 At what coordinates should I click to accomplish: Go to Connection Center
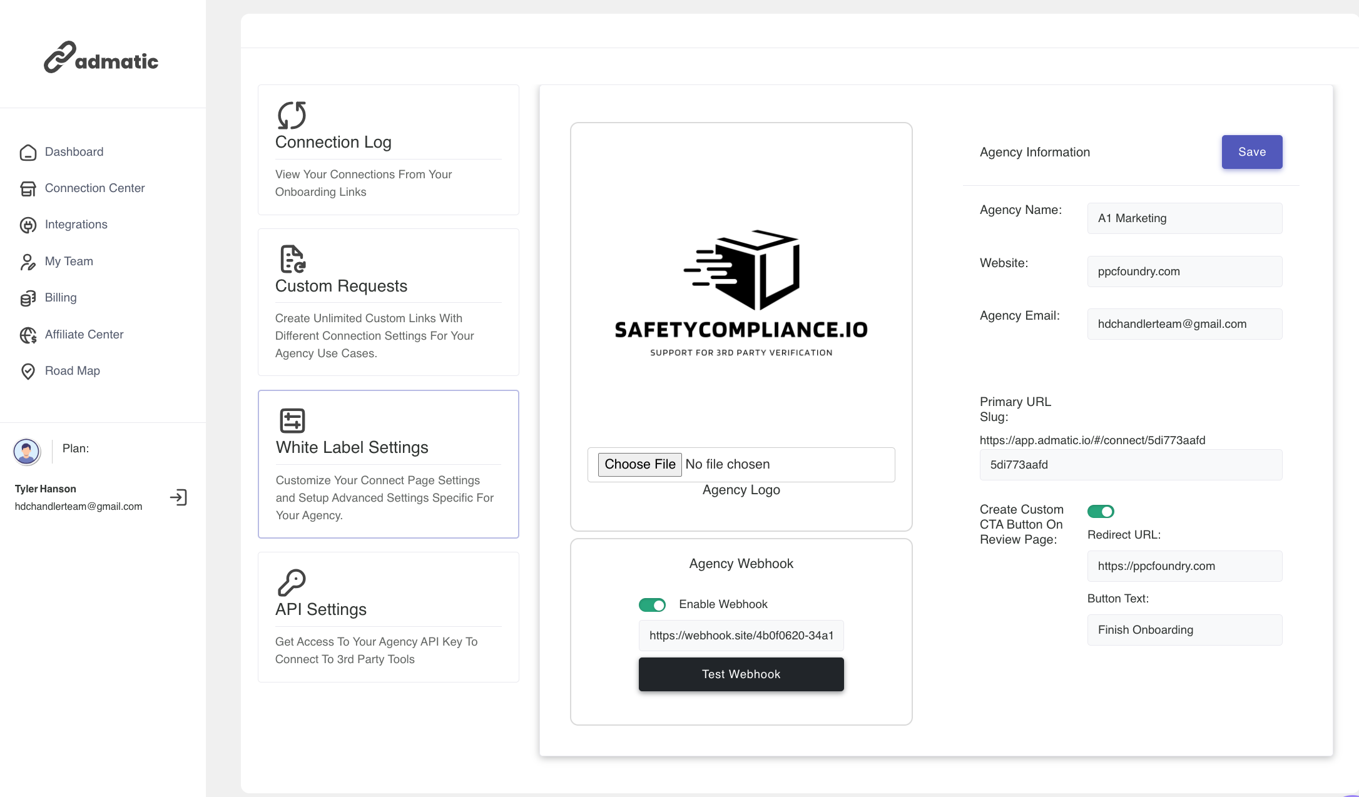pyautogui.click(x=94, y=188)
